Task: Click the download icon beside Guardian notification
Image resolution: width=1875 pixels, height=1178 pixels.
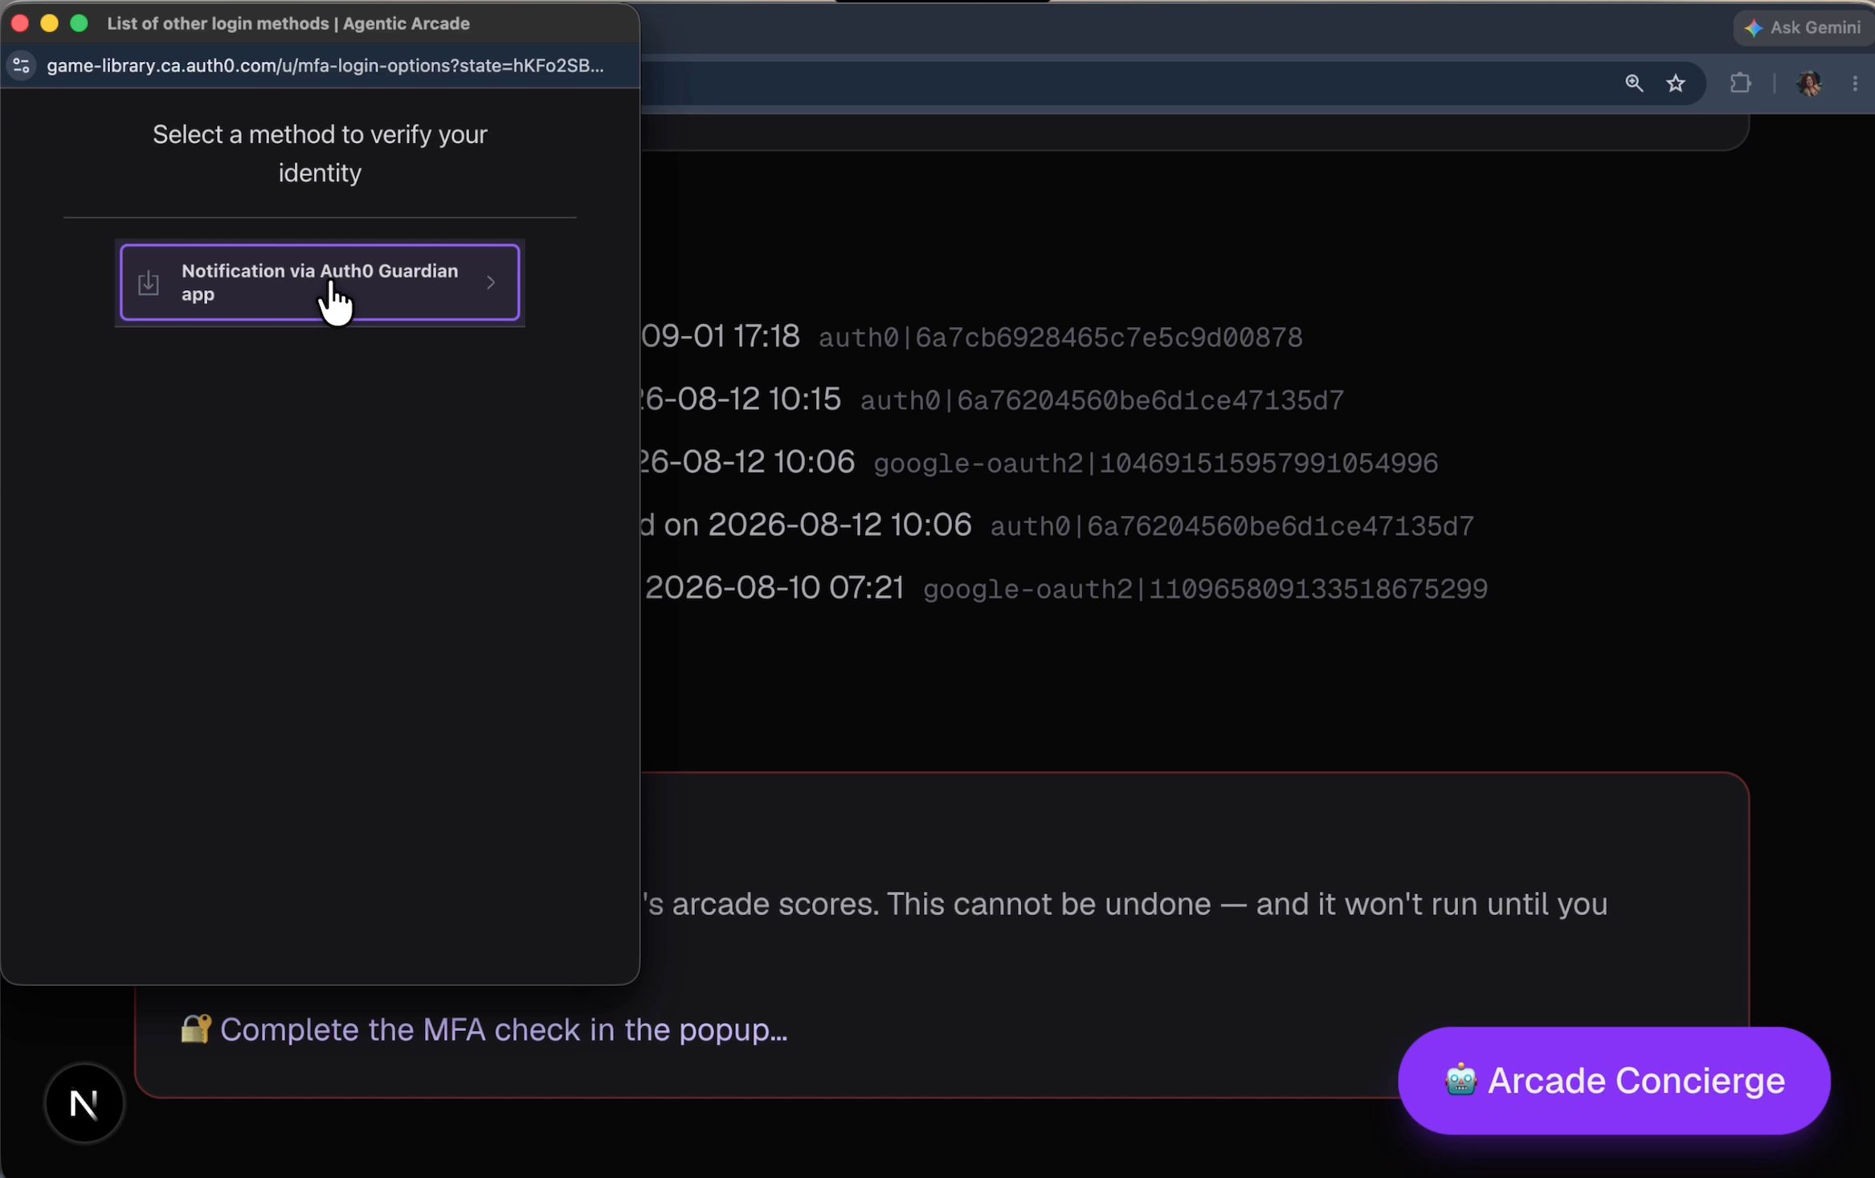Action: pos(149,283)
